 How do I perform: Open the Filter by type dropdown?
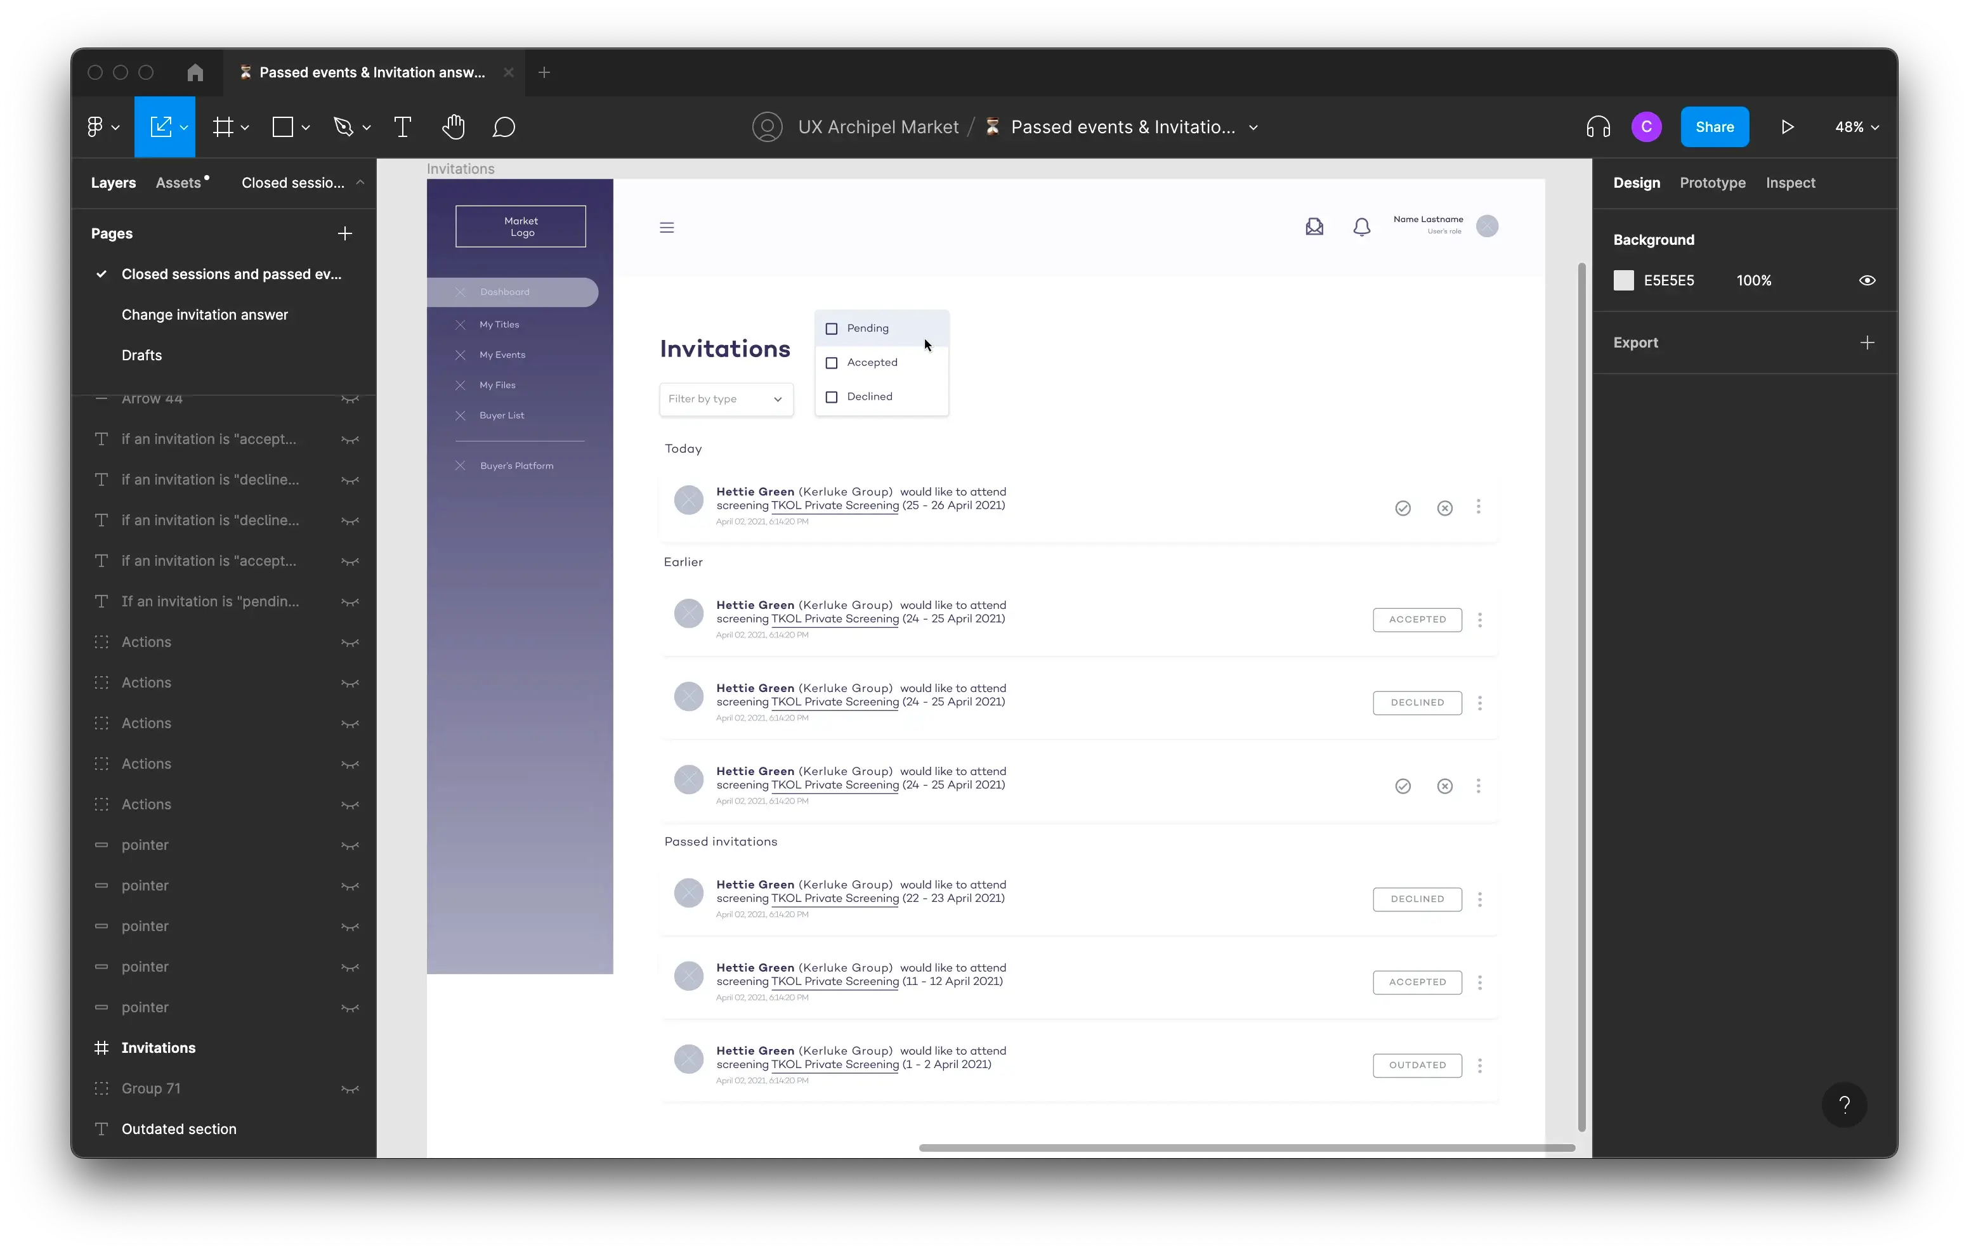[x=725, y=399]
